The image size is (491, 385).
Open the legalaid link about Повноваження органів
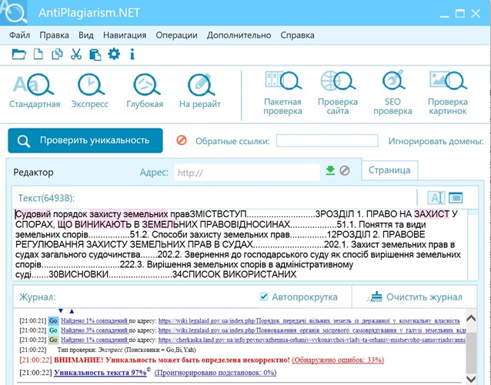tap(312, 330)
